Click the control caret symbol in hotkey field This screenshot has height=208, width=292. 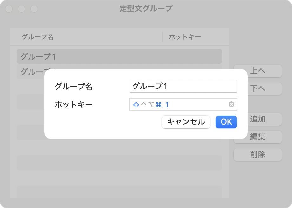point(144,104)
